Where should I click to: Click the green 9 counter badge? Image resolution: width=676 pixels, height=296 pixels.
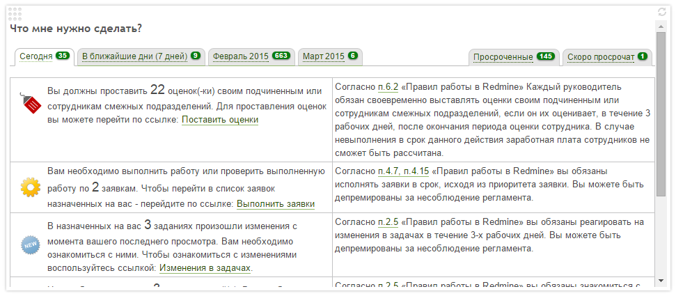[x=196, y=56]
